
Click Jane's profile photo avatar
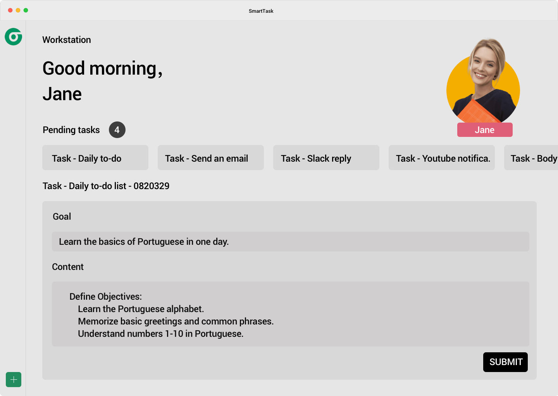pos(483,85)
